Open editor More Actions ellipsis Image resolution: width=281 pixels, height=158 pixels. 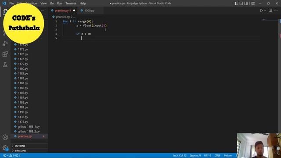(x=276, y=11)
